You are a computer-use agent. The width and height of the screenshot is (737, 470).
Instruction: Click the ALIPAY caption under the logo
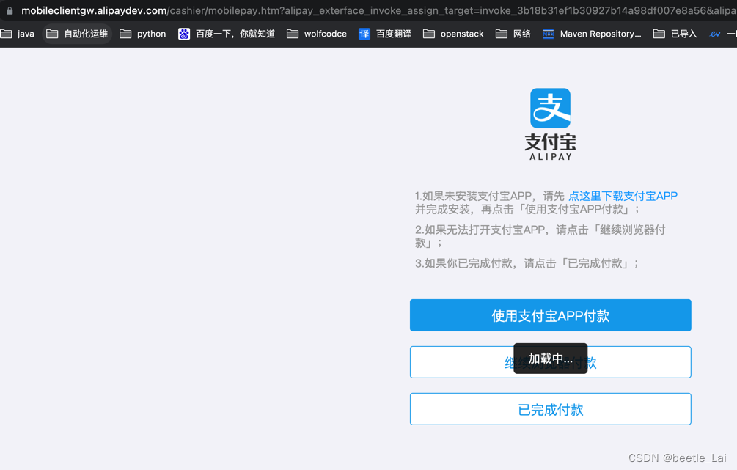[x=551, y=157]
